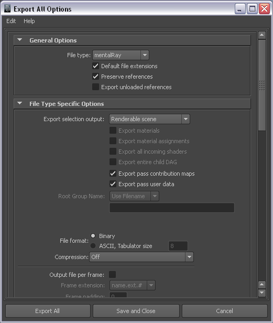
Task: Toggle Default file extensions checkbox
Action: click(95, 66)
